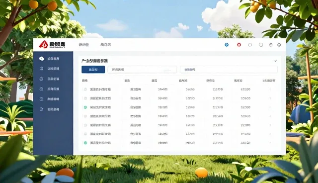This screenshot has height=183, width=318.
Task: Open the second sidebar menu item
Action: (x=49, y=69)
